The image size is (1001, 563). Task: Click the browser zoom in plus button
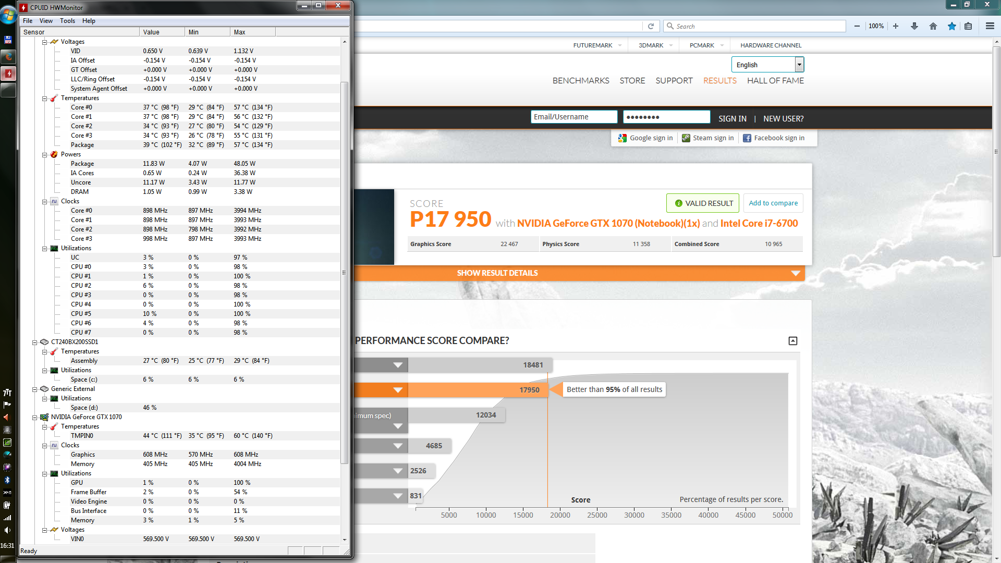[896, 26]
